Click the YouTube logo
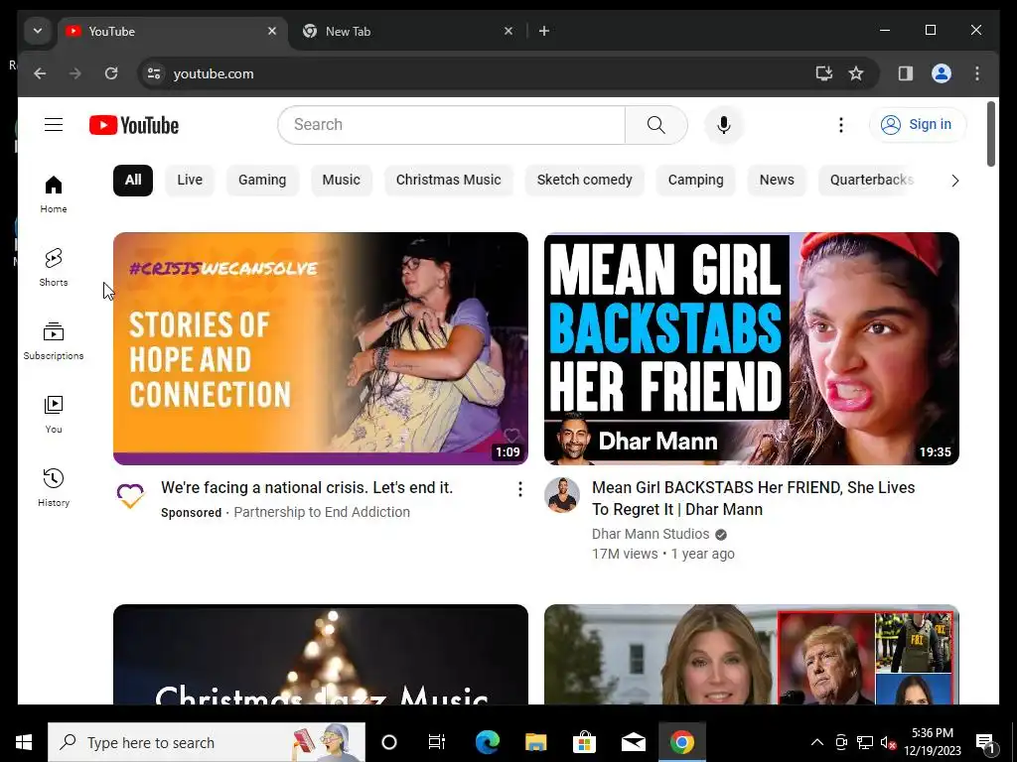This screenshot has width=1017, height=762. click(134, 125)
